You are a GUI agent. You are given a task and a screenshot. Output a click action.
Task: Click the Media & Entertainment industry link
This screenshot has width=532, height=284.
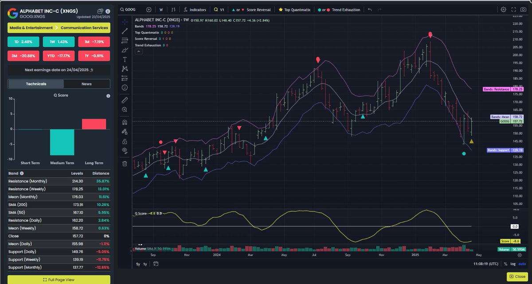[31, 28]
